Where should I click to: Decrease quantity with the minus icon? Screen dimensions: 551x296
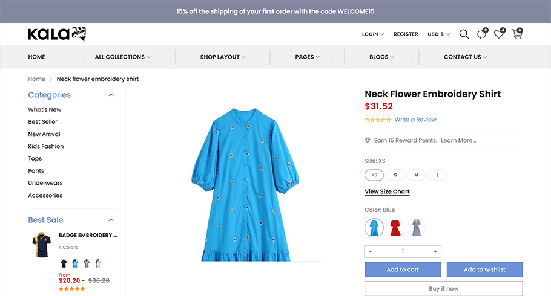tap(371, 251)
